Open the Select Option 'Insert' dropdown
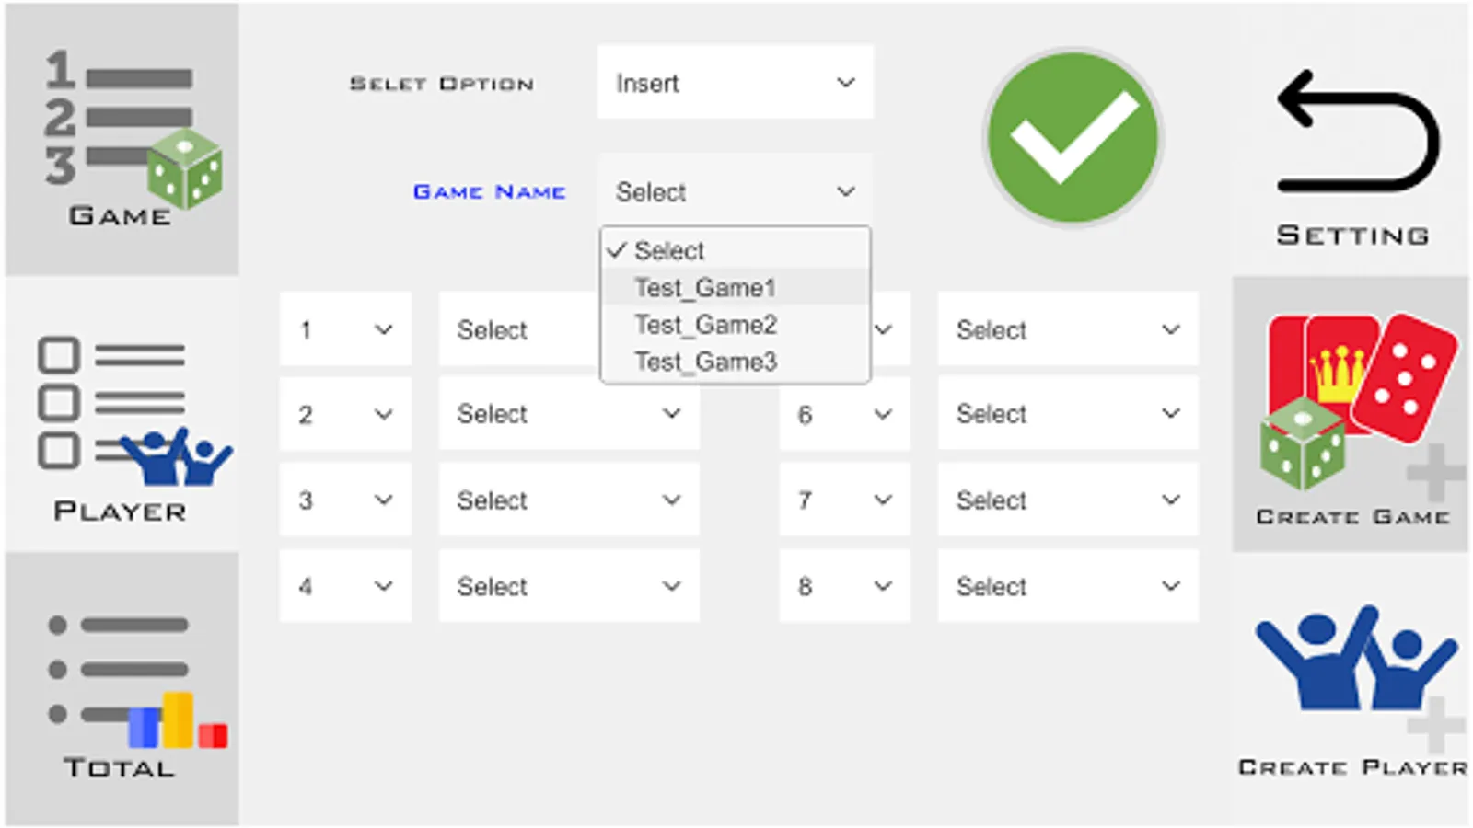The width and height of the screenshot is (1473, 828). (x=735, y=83)
